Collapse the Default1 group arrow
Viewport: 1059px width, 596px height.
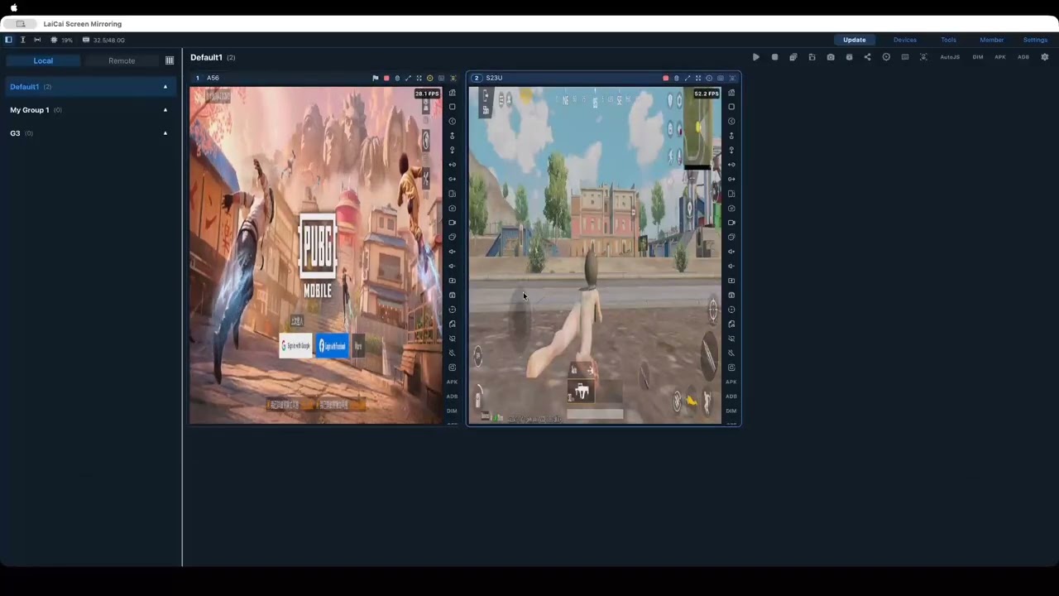point(165,87)
